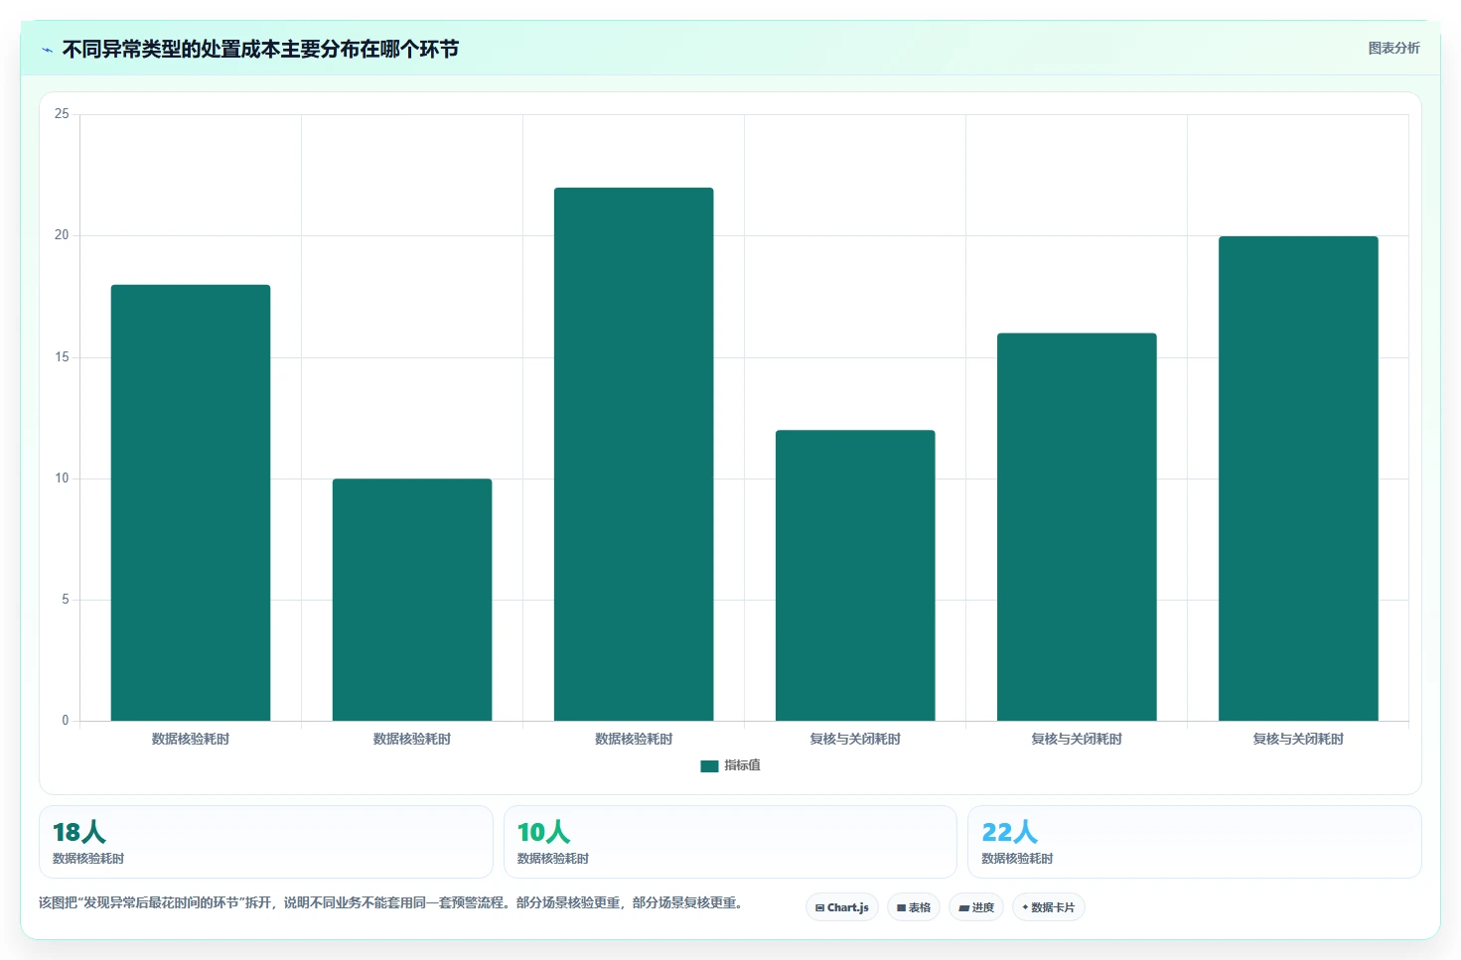This screenshot has height=960, width=1461.
Task: Toggle the 指标值 legend color swatch
Action: click(x=709, y=765)
